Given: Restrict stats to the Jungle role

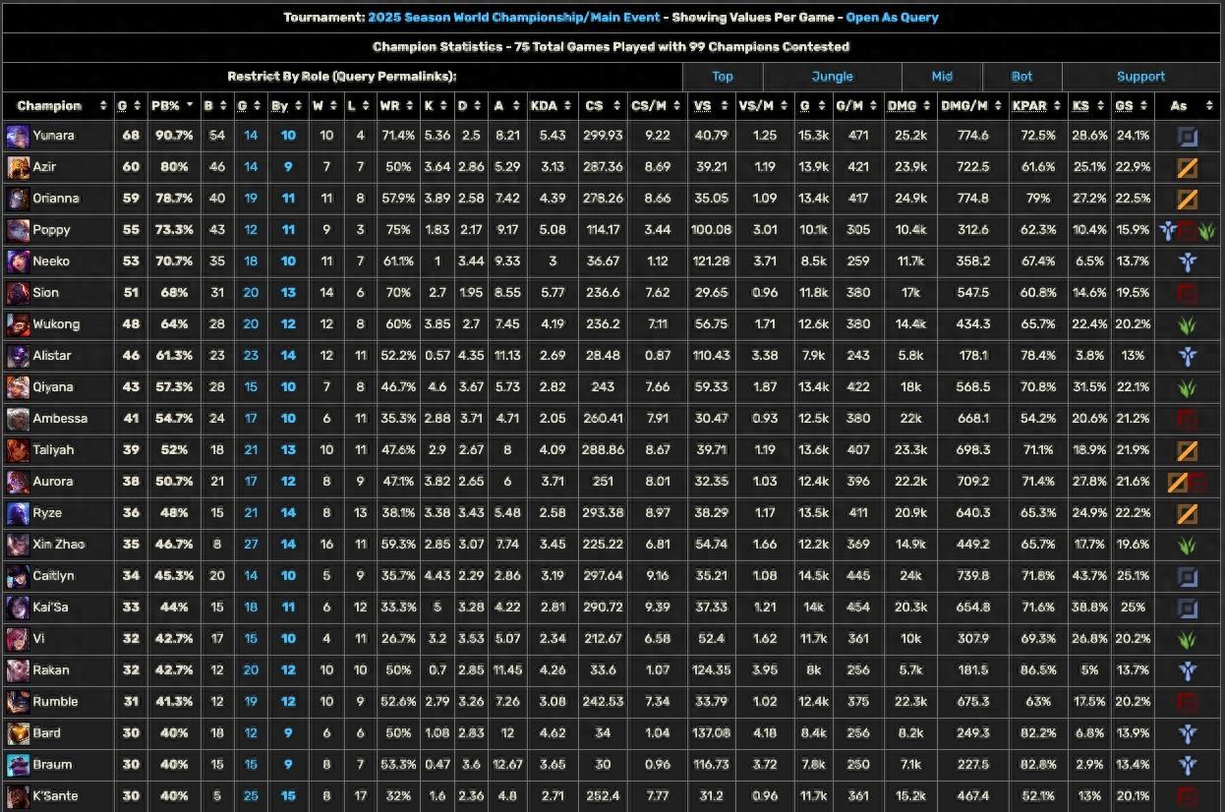Looking at the screenshot, I should [832, 77].
